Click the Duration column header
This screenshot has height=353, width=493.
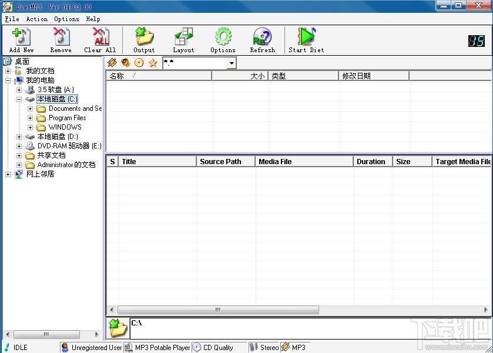(373, 162)
